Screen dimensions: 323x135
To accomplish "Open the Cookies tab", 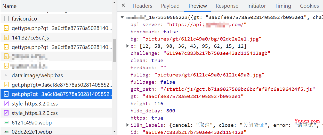I will tap(309, 6).
